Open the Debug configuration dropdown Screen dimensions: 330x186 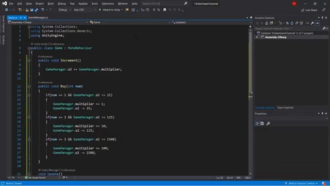[64, 10]
